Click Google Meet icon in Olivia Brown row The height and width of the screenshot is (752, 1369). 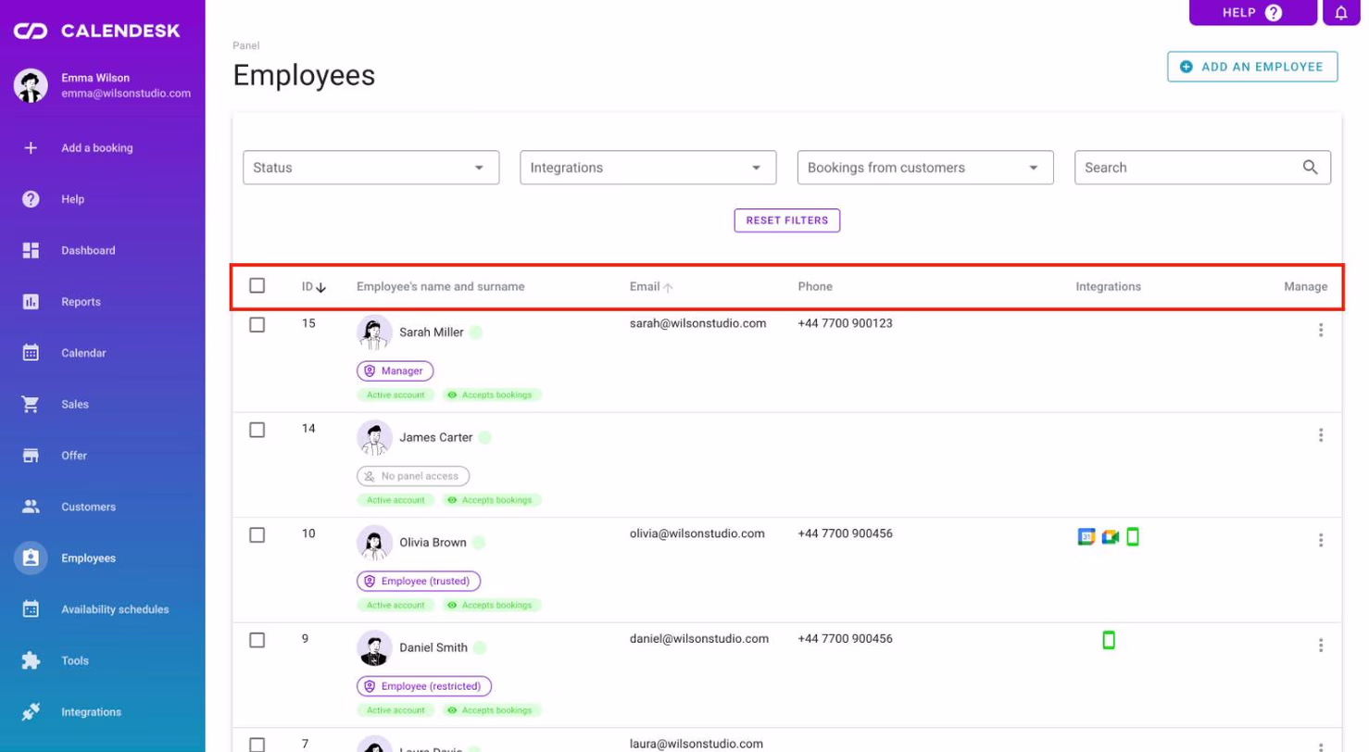(1111, 537)
